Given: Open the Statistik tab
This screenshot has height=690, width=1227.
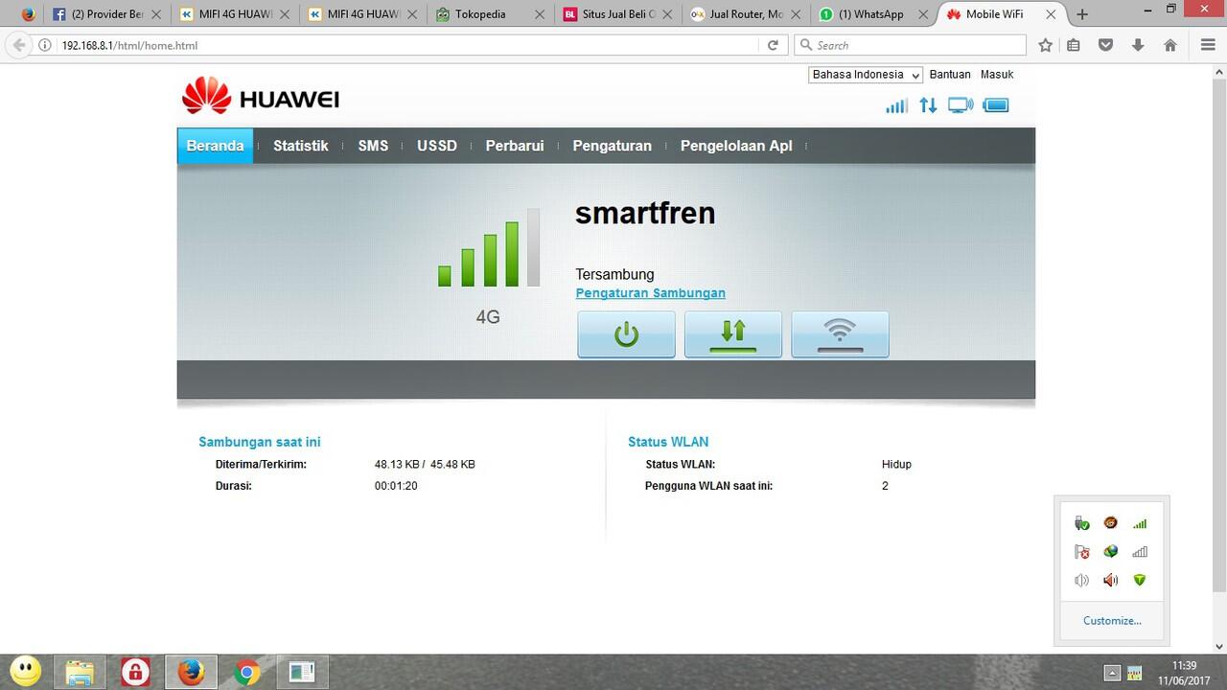Looking at the screenshot, I should pyautogui.click(x=301, y=146).
